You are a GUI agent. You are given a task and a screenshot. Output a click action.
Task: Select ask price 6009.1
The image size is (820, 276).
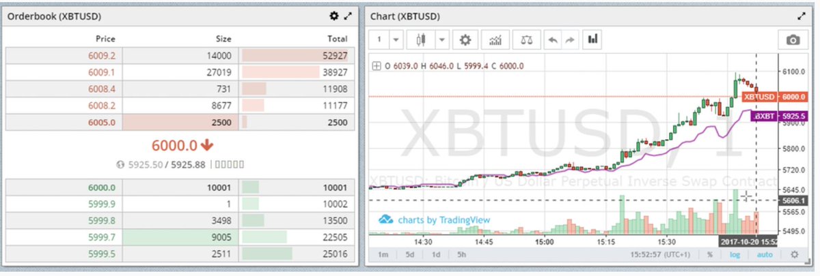click(x=101, y=72)
